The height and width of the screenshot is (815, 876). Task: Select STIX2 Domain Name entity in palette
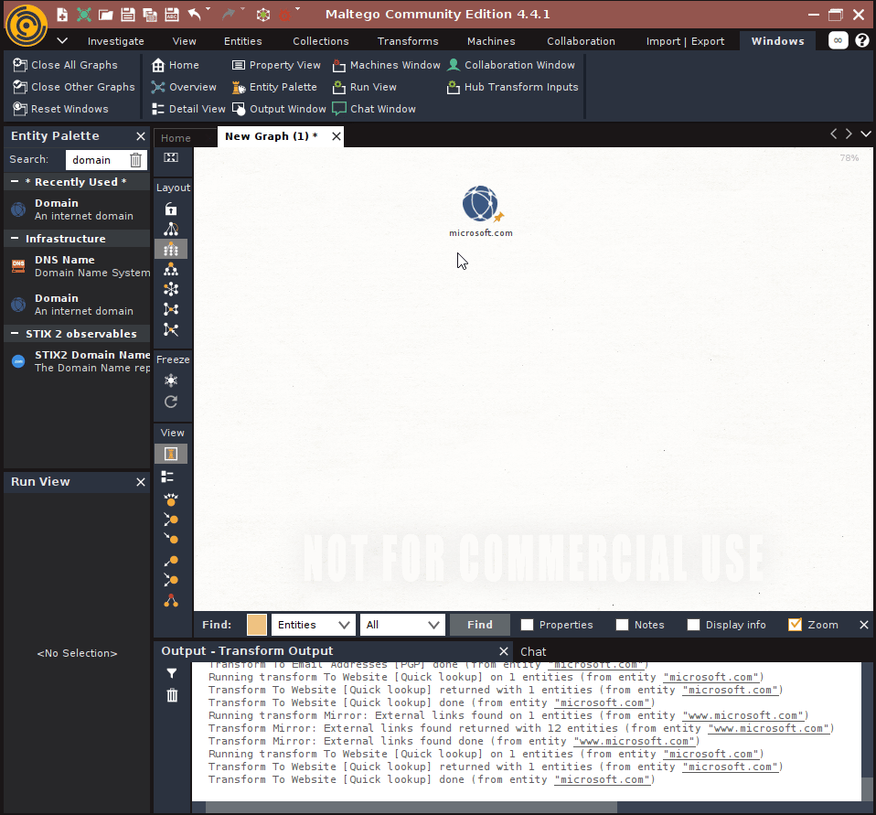pyautogui.click(x=77, y=361)
